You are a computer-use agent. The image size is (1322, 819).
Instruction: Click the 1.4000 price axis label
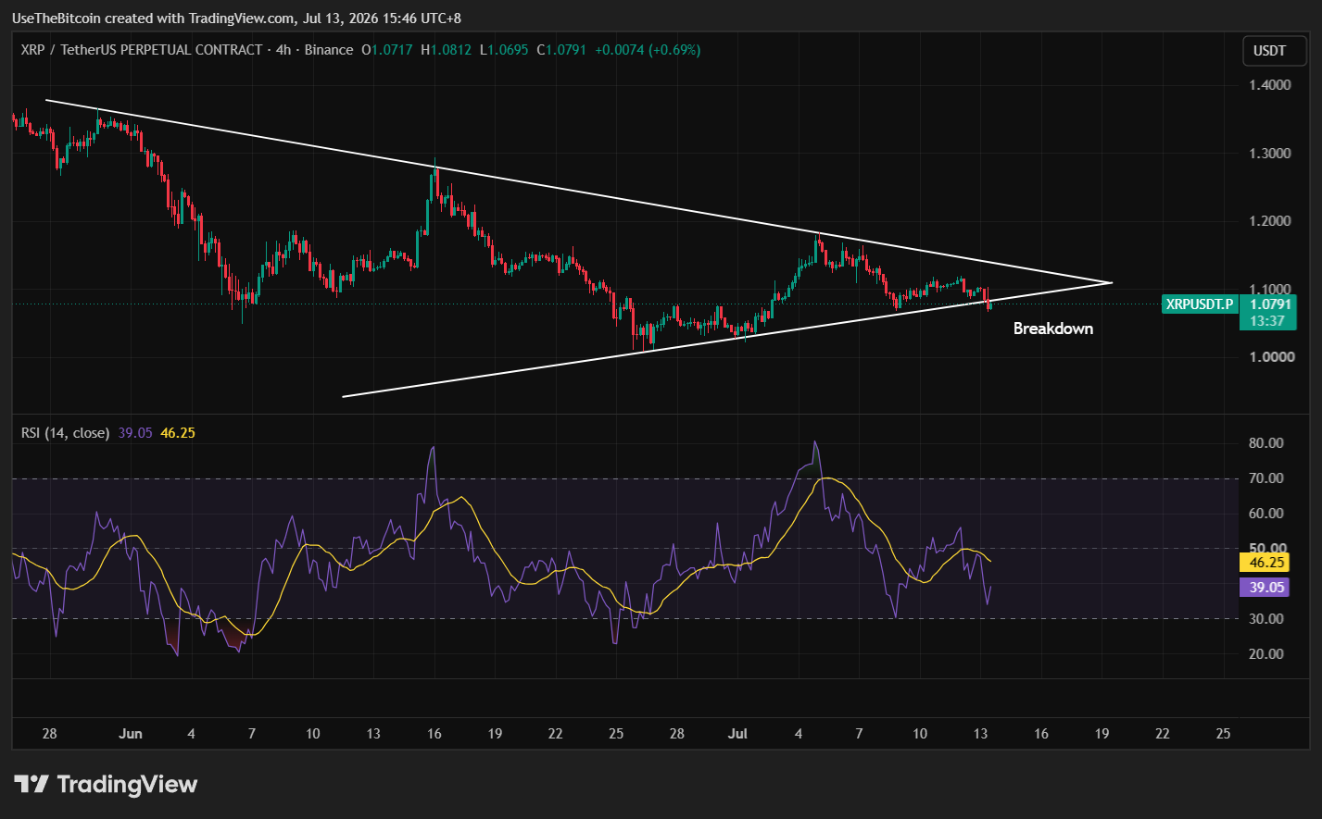tap(1270, 85)
